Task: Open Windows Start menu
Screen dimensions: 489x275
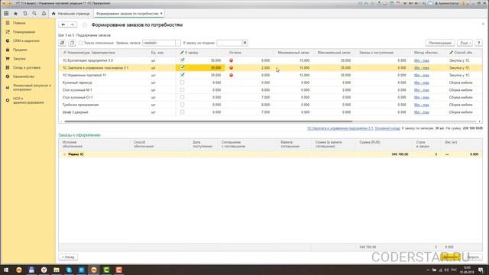Action: point(6,270)
